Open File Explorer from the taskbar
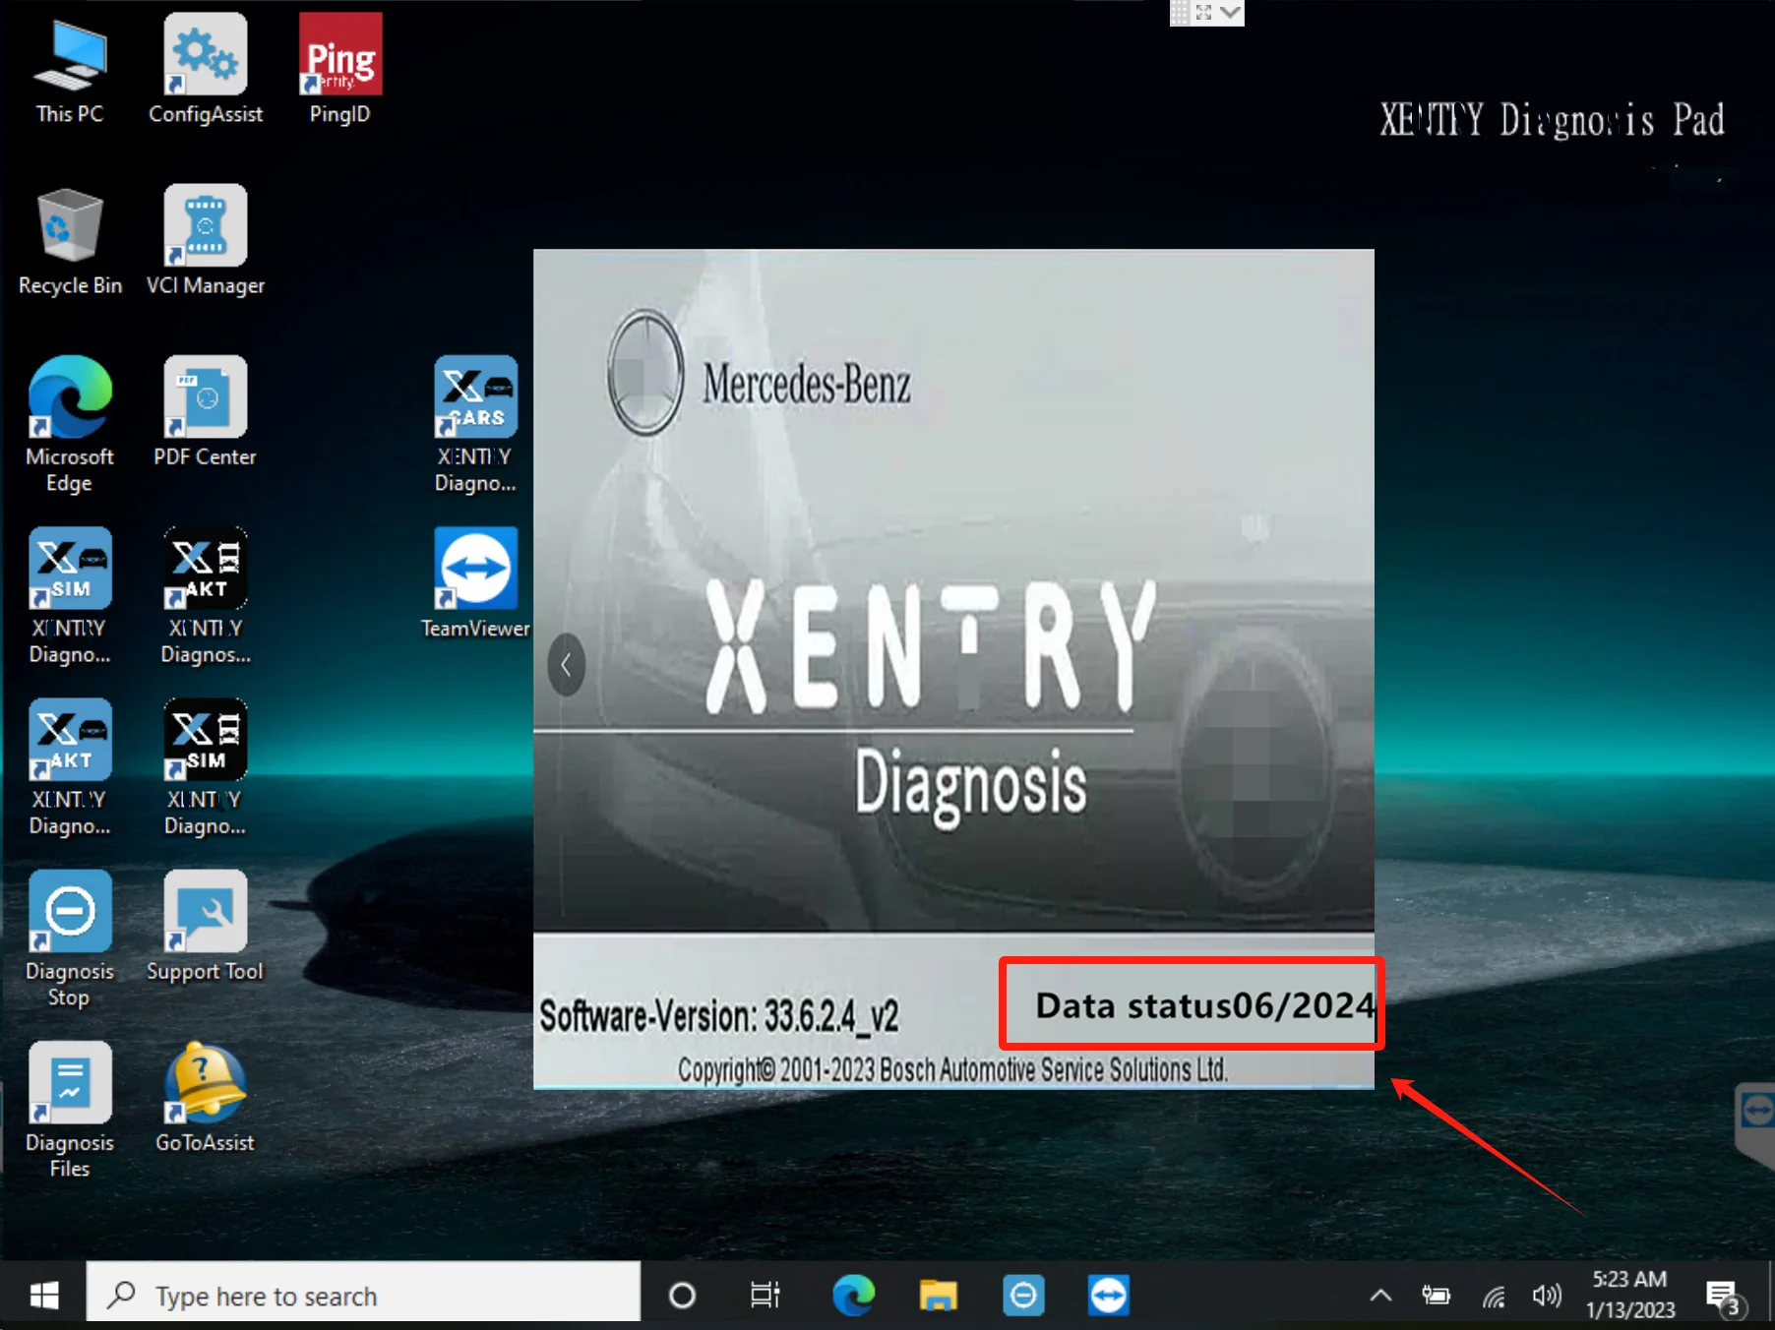1775x1330 pixels. 938,1296
